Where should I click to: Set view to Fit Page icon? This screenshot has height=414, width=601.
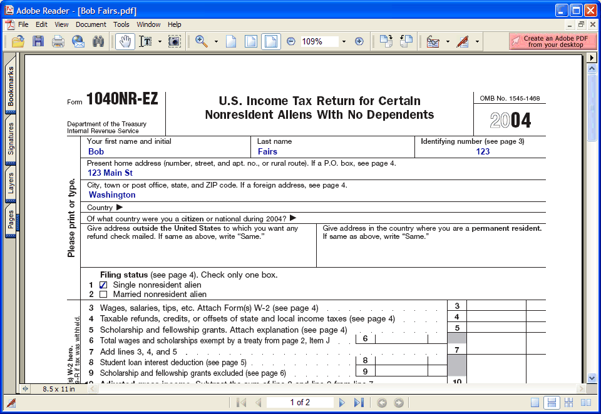pos(251,41)
